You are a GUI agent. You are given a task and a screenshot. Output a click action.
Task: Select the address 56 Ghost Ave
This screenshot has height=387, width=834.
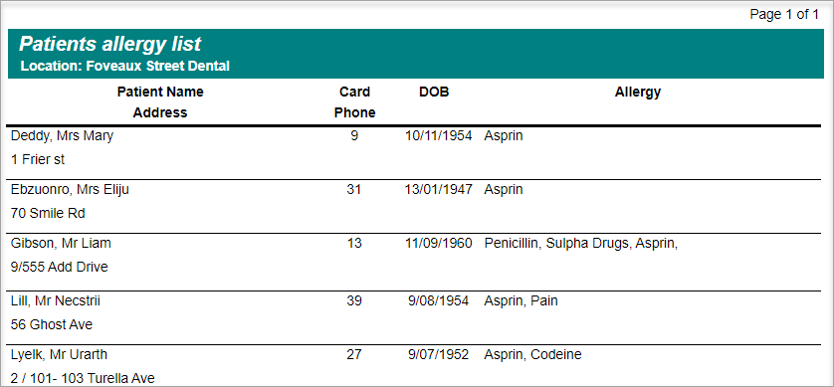point(52,324)
